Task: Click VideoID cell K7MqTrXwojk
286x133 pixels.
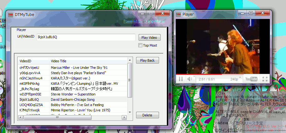Action: click(29, 110)
